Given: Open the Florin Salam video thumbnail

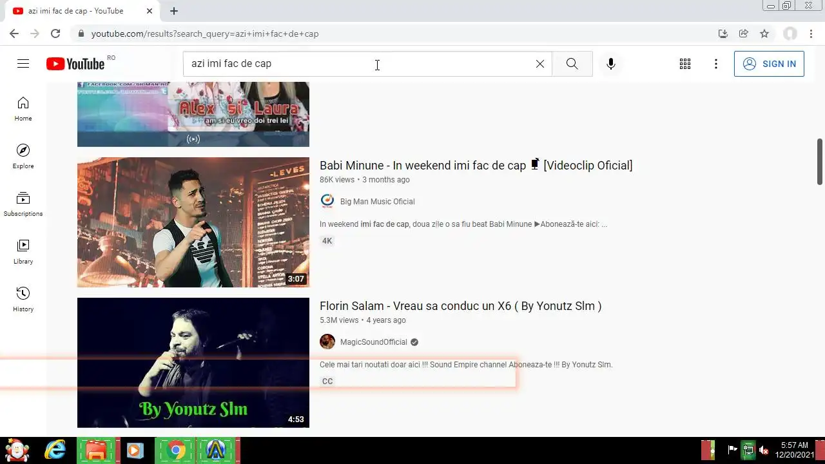Looking at the screenshot, I should tap(193, 363).
